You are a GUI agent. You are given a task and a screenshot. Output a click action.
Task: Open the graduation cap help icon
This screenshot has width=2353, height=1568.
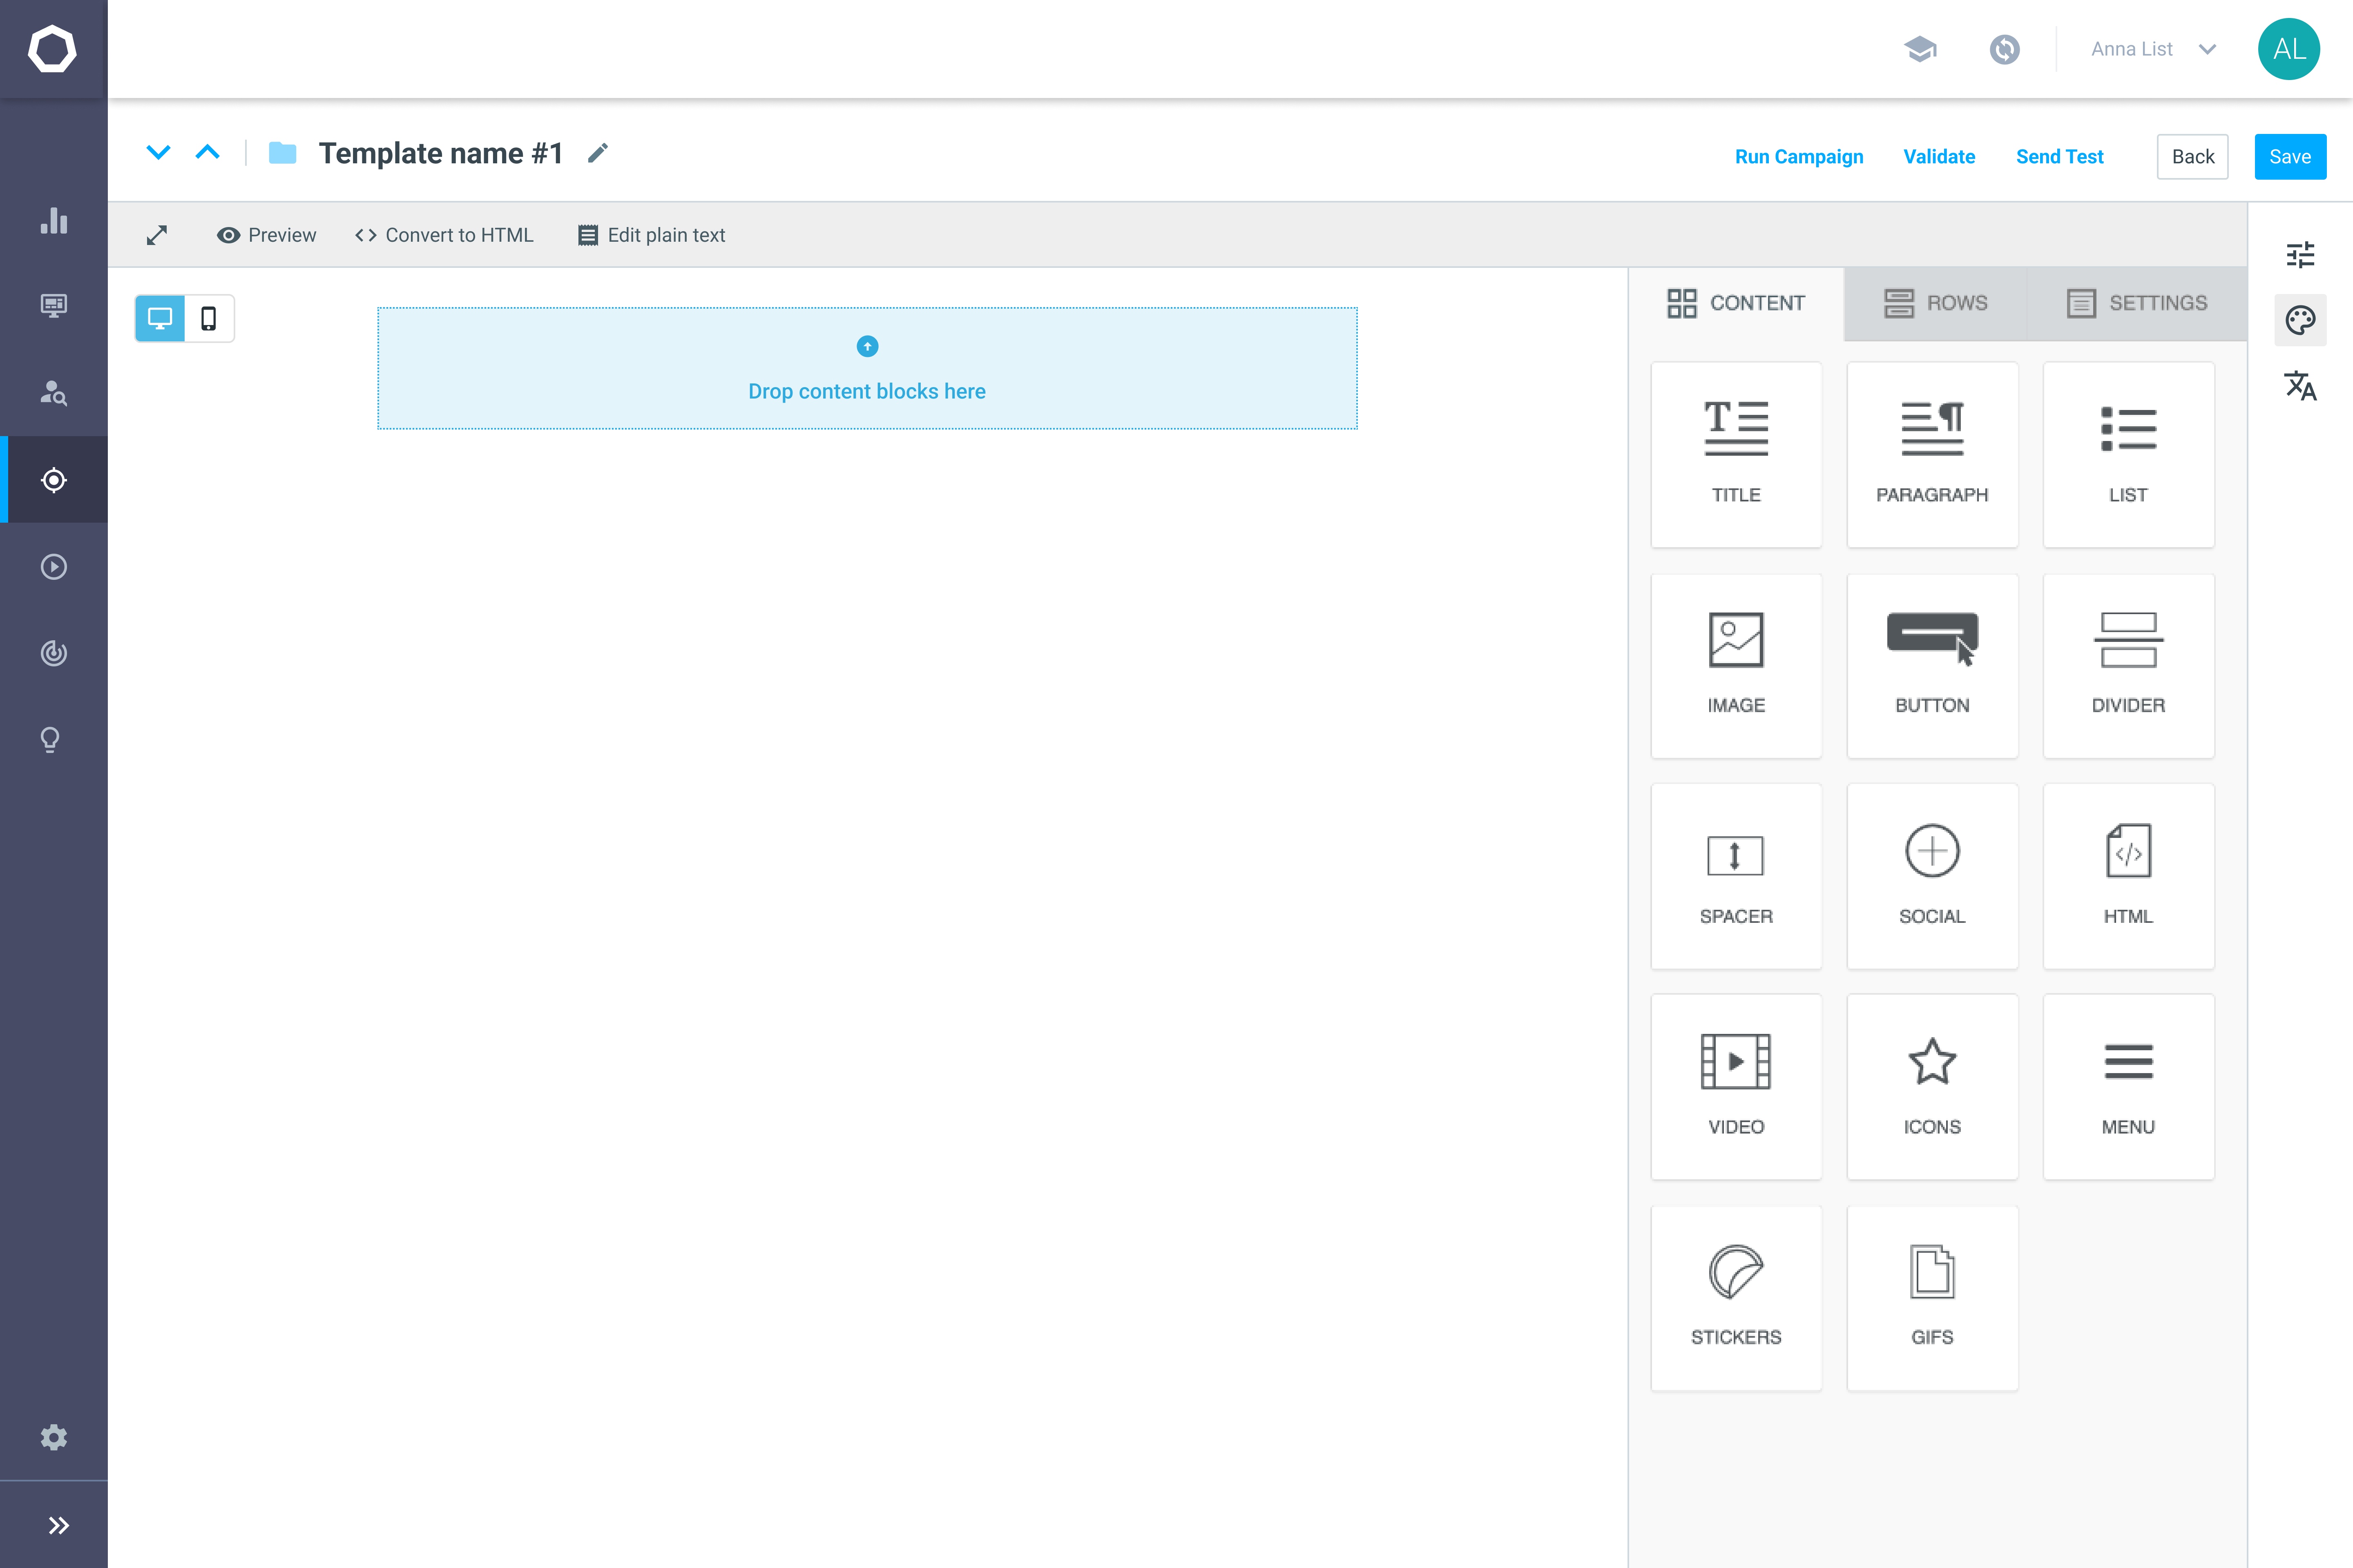point(1920,49)
